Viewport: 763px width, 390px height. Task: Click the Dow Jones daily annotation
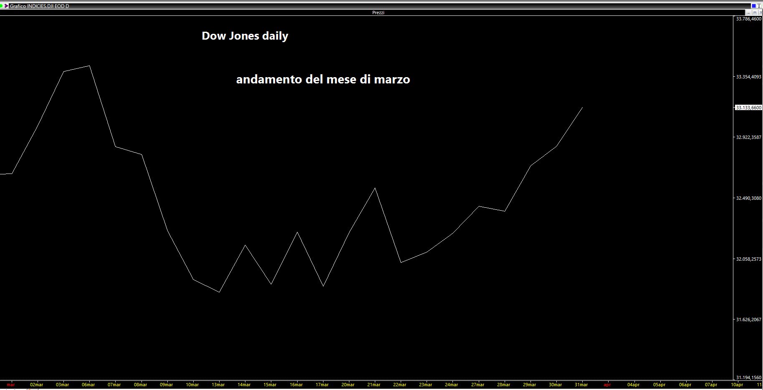point(245,36)
